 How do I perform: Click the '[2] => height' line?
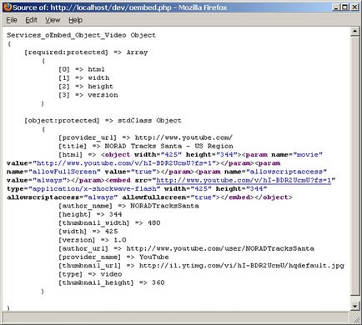pyautogui.click(x=86, y=87)
